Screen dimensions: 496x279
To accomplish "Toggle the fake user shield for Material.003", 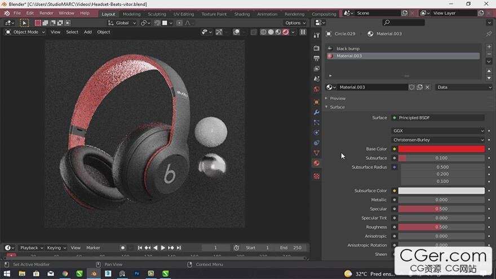I will [411, 87].
